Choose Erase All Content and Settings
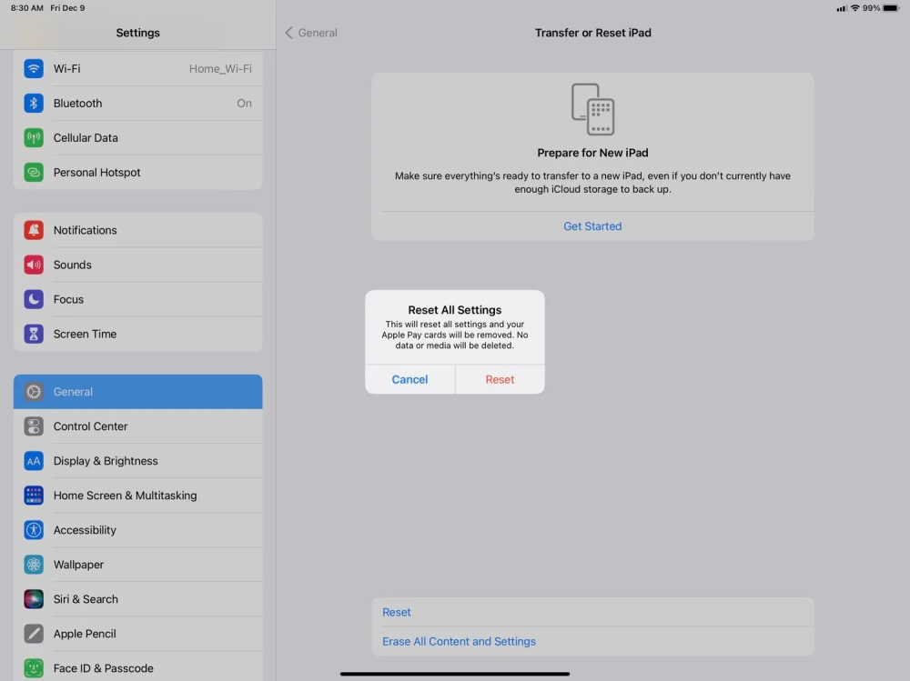This screenshot has width=910, height=681. click(x=459, y=641)
